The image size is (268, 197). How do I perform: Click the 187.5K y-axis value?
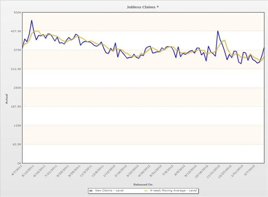[16, 107]
